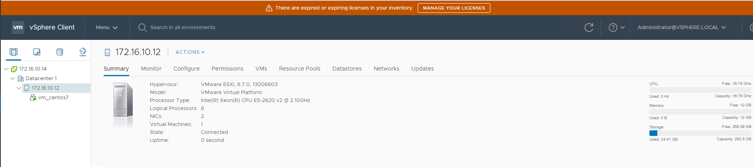Click the refresh icon in header
753x167 pixels.
pos(589,28)
